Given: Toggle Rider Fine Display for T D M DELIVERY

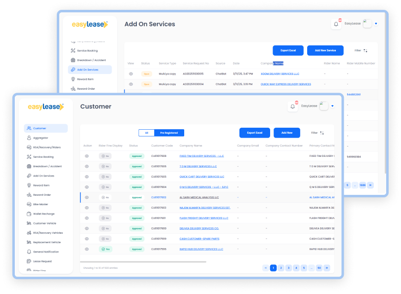Looking at the screenshot, I should (x=105, y=166).
